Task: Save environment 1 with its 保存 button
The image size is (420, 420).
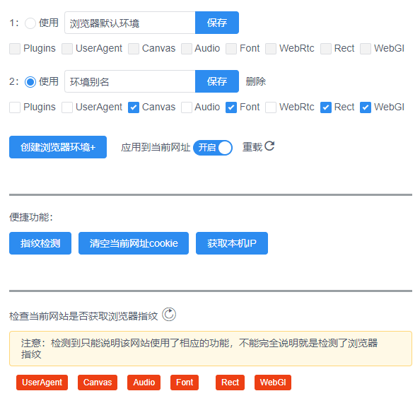Action: tap(217, 23)
